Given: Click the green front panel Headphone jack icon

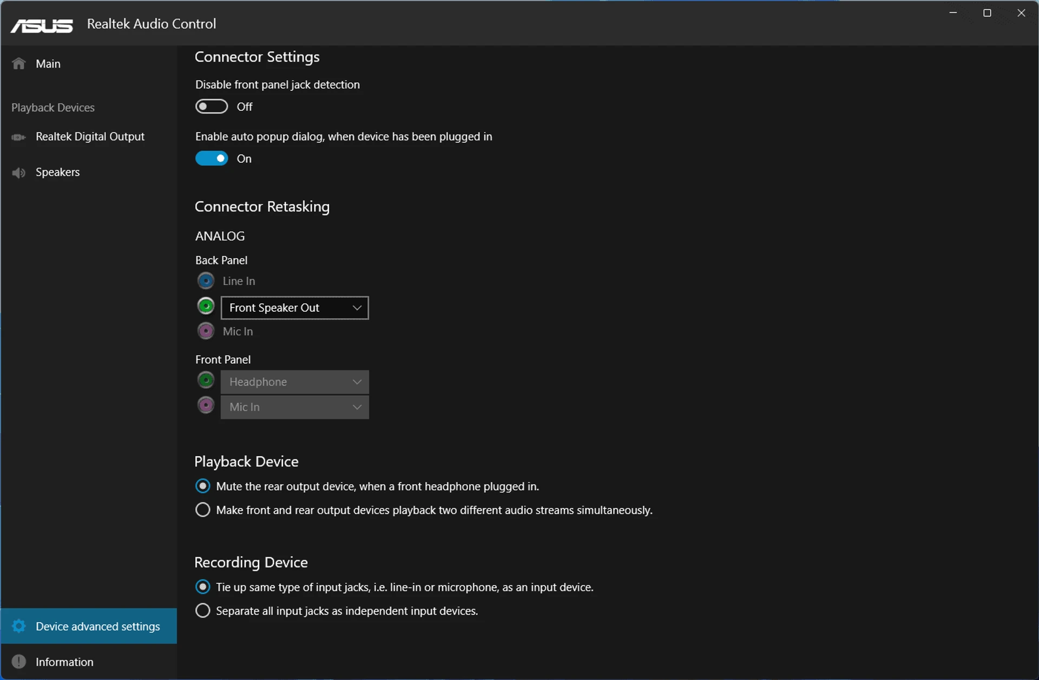Looking at the screenshot, I should [206, 380].
